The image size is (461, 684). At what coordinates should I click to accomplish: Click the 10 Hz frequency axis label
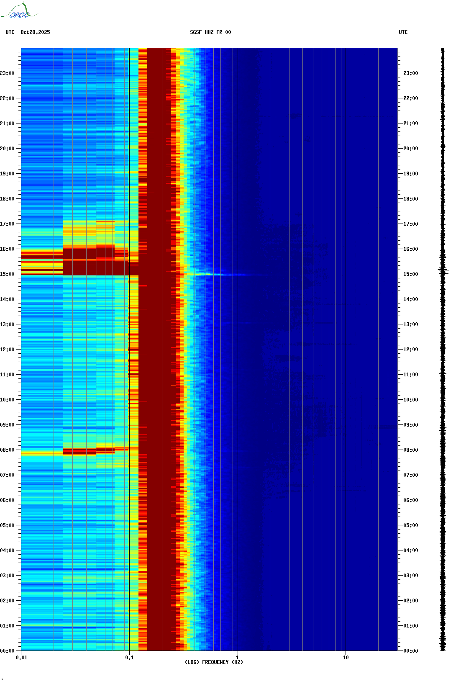coord(346,658)
